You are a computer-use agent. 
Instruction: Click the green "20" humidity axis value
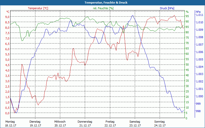[187, 97]
